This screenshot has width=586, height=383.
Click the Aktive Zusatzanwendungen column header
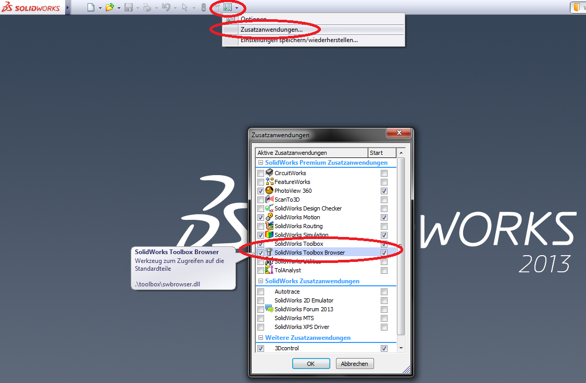coord(311,153)
